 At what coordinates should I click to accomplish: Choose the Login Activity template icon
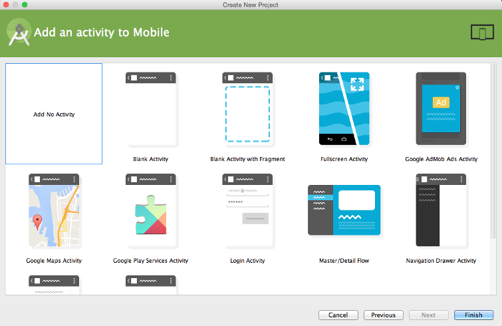(x=247, y=211)
